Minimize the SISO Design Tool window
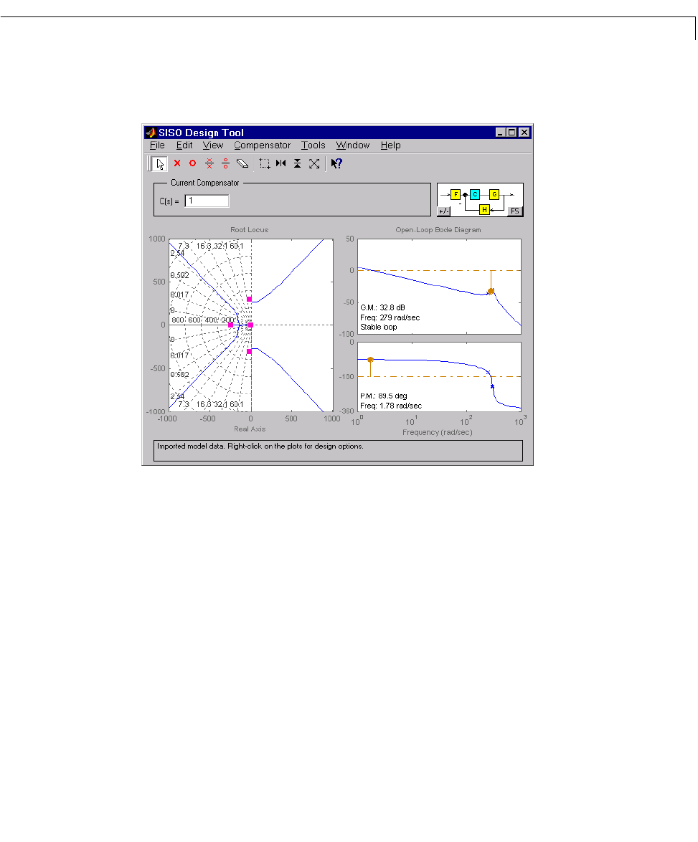The image size is (698, 842). (x=500, y=133)
